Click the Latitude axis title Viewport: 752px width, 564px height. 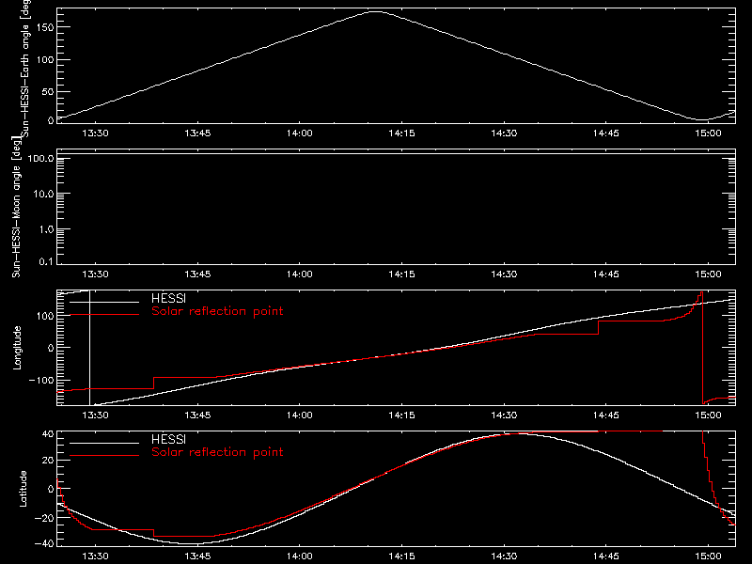click(x=23, y=489)
